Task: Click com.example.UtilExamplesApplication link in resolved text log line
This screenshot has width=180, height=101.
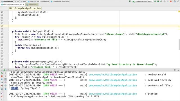Action: 113,80
